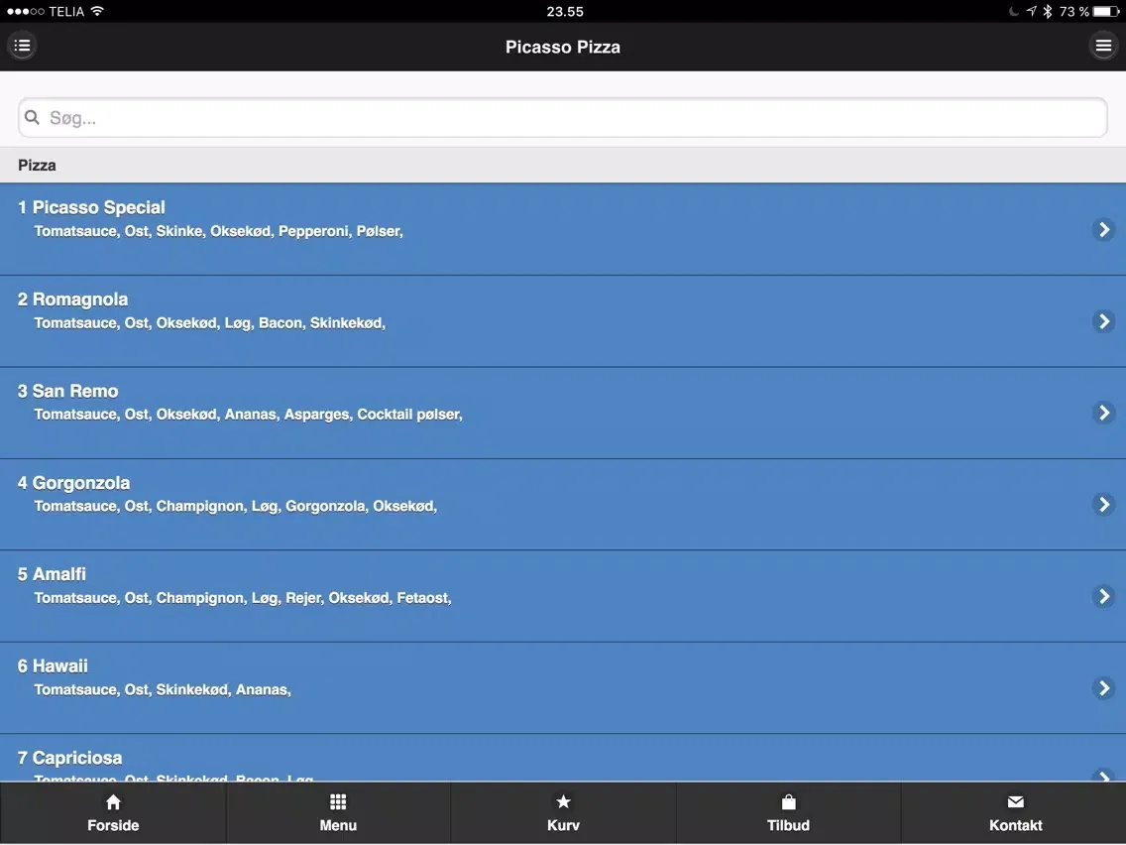
Task: Select the '3 San Remo' title
Action: point(67,391)
